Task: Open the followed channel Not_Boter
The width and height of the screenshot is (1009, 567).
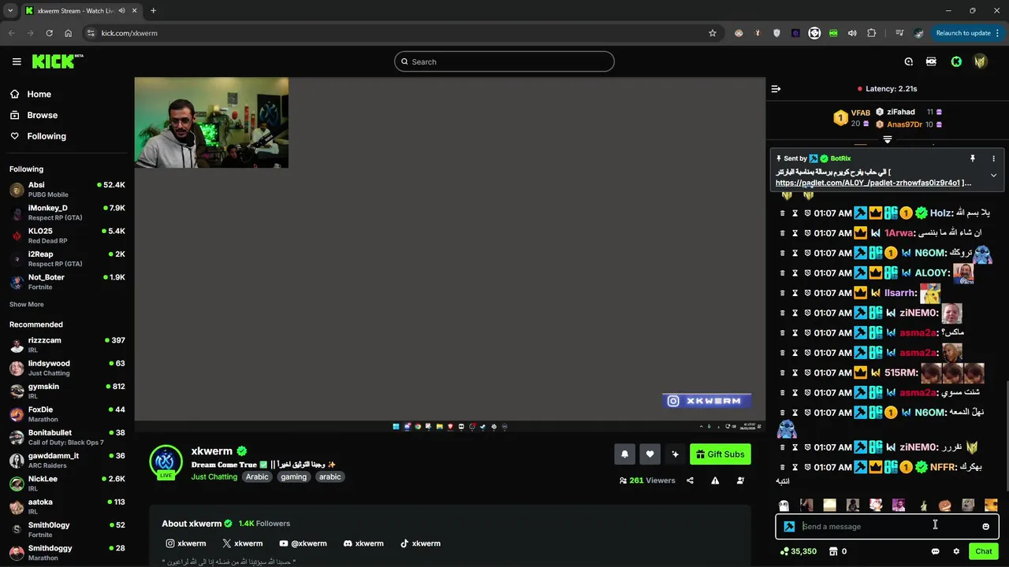Action: 67,281
